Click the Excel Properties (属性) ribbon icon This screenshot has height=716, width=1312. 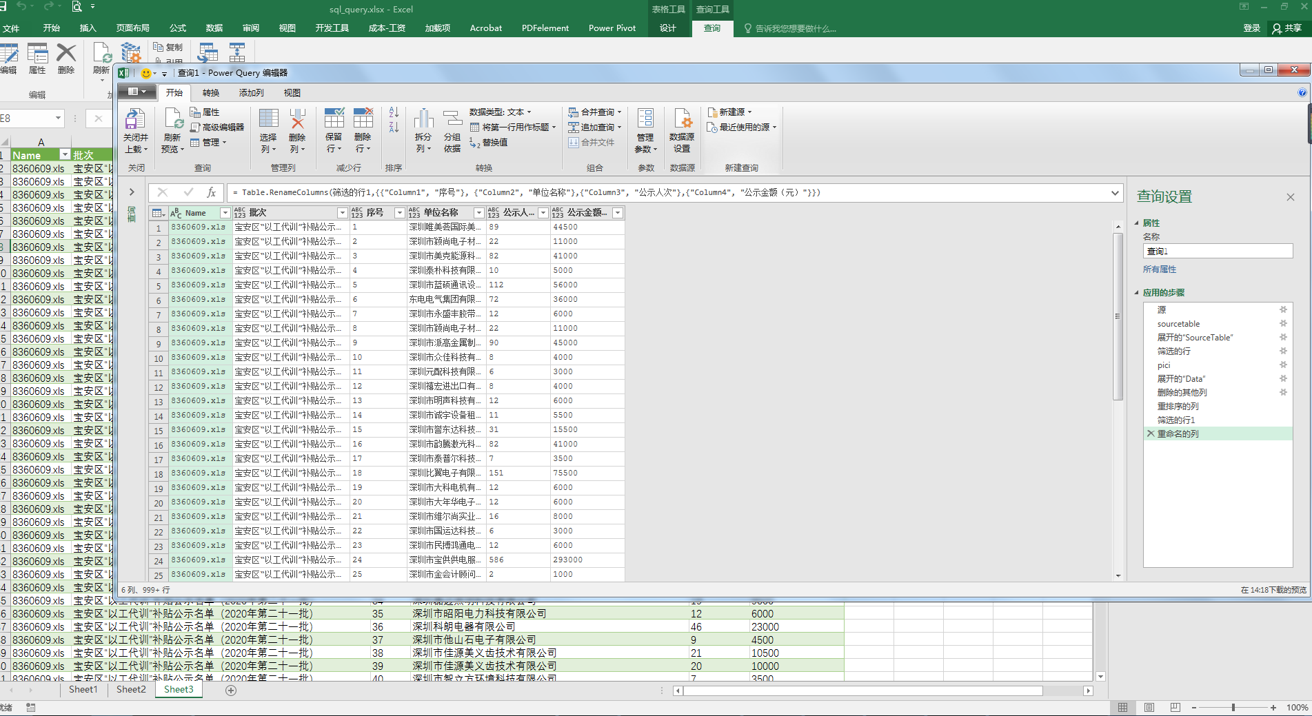click(x=37, y=53)
